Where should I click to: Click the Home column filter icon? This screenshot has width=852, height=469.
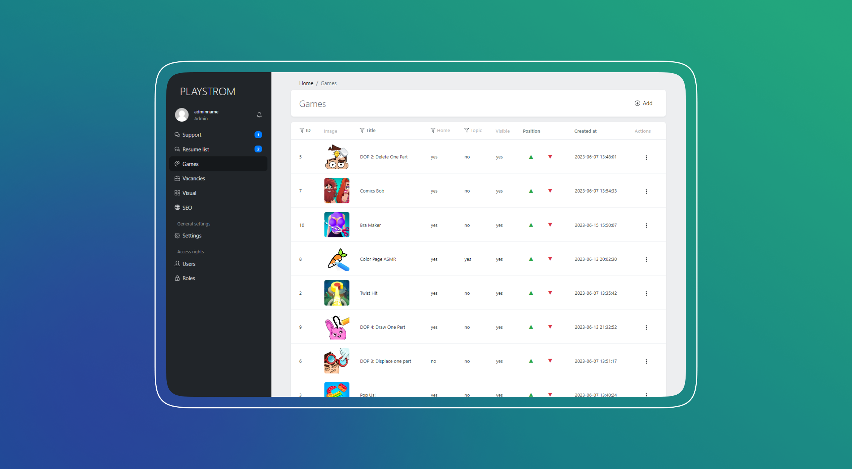pyautogui.click(x=432, y=130)
